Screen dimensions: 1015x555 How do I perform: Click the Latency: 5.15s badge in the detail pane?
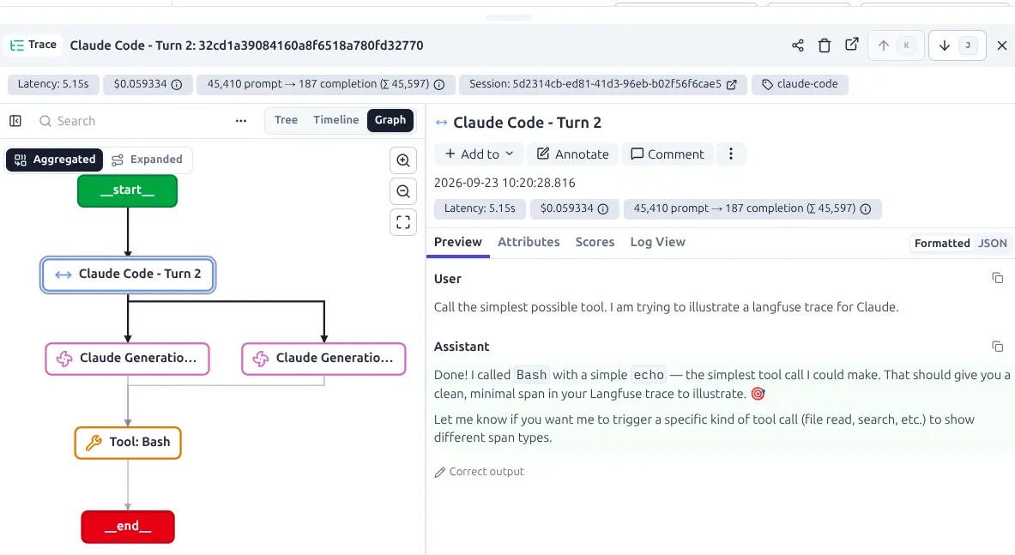pos(480,209)
